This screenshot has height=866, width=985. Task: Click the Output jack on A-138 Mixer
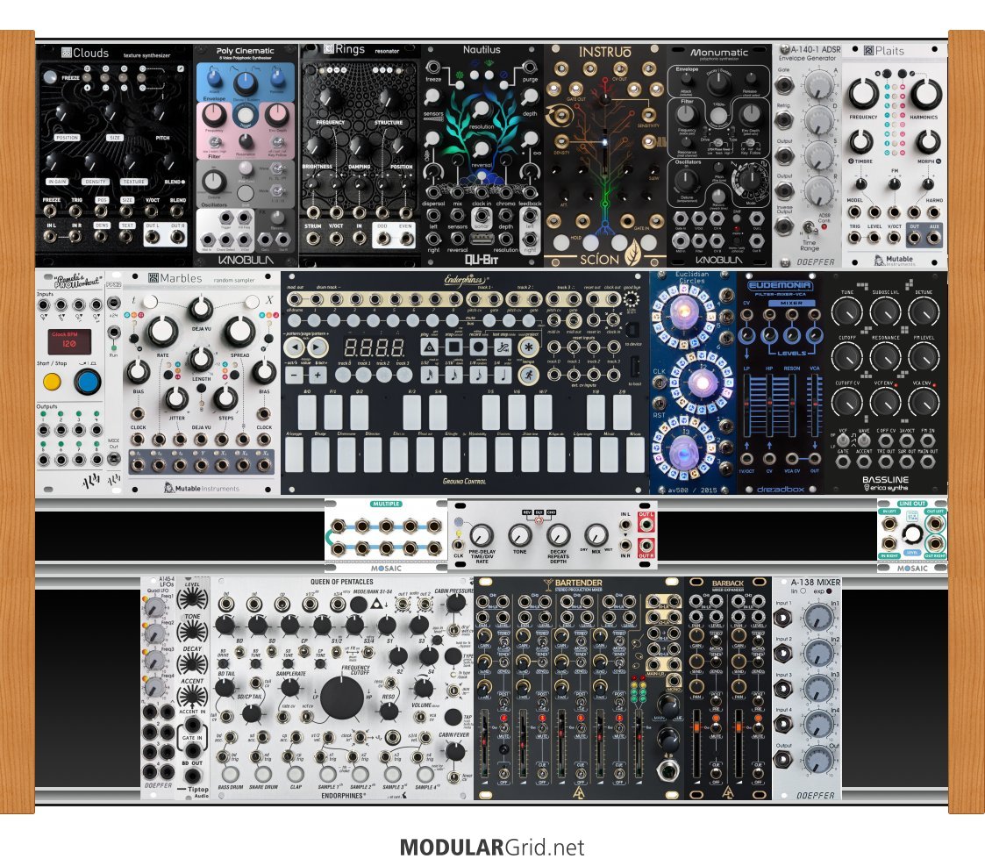tap(784, 759)
